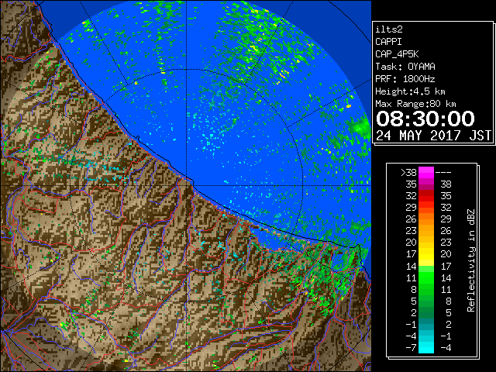Click the 'Height:4.5 km' line

(x=410, y=91)
